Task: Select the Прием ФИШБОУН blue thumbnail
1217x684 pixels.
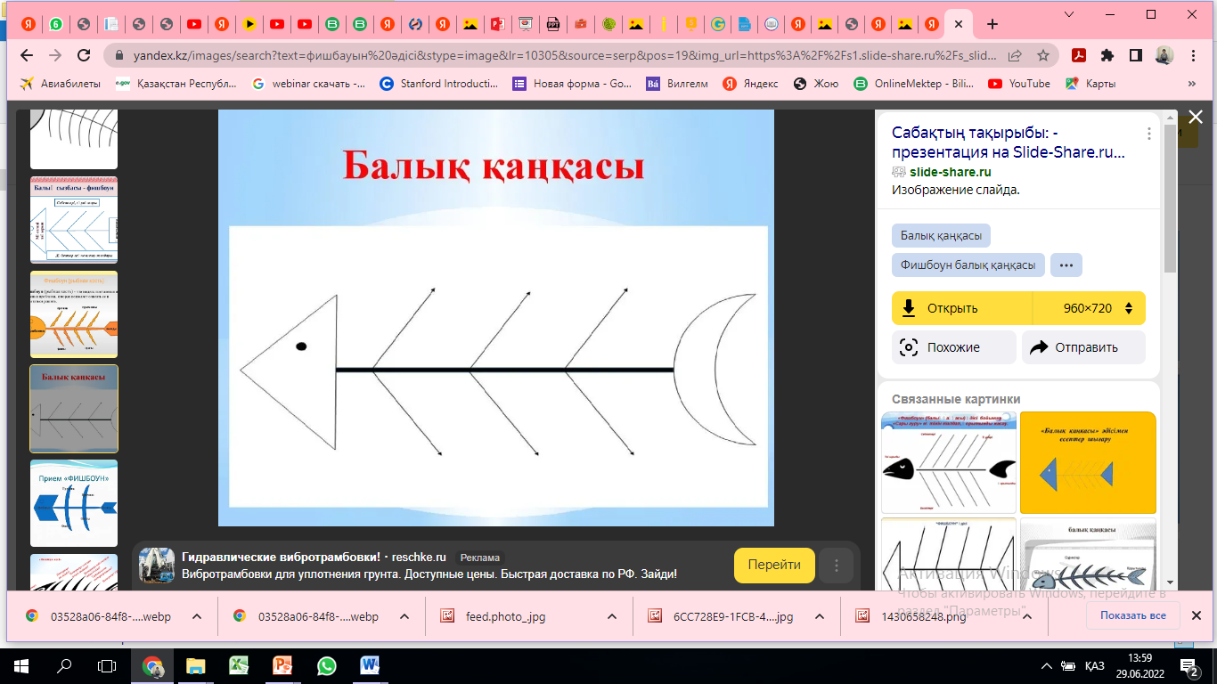Action: click(74, 503)
